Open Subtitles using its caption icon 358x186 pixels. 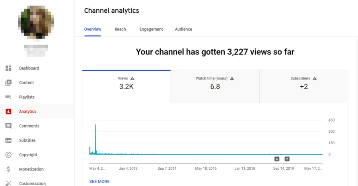(8, 140)
